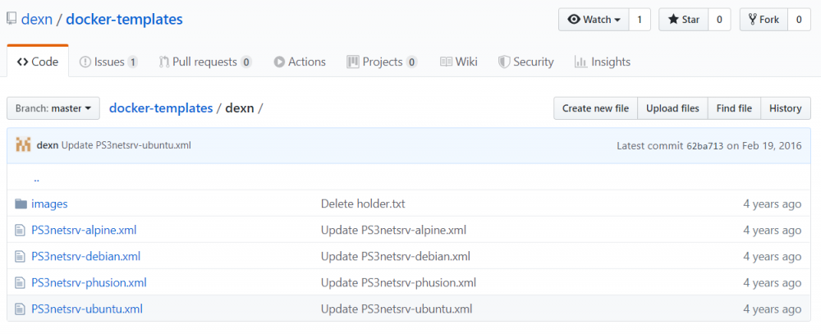Click '4 years ago' in images row
821x334 pixels.
pos(773,204)
